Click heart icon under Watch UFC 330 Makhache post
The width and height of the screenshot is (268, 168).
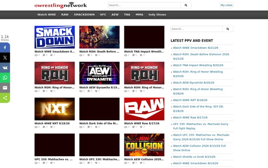(x=96, y=163)
